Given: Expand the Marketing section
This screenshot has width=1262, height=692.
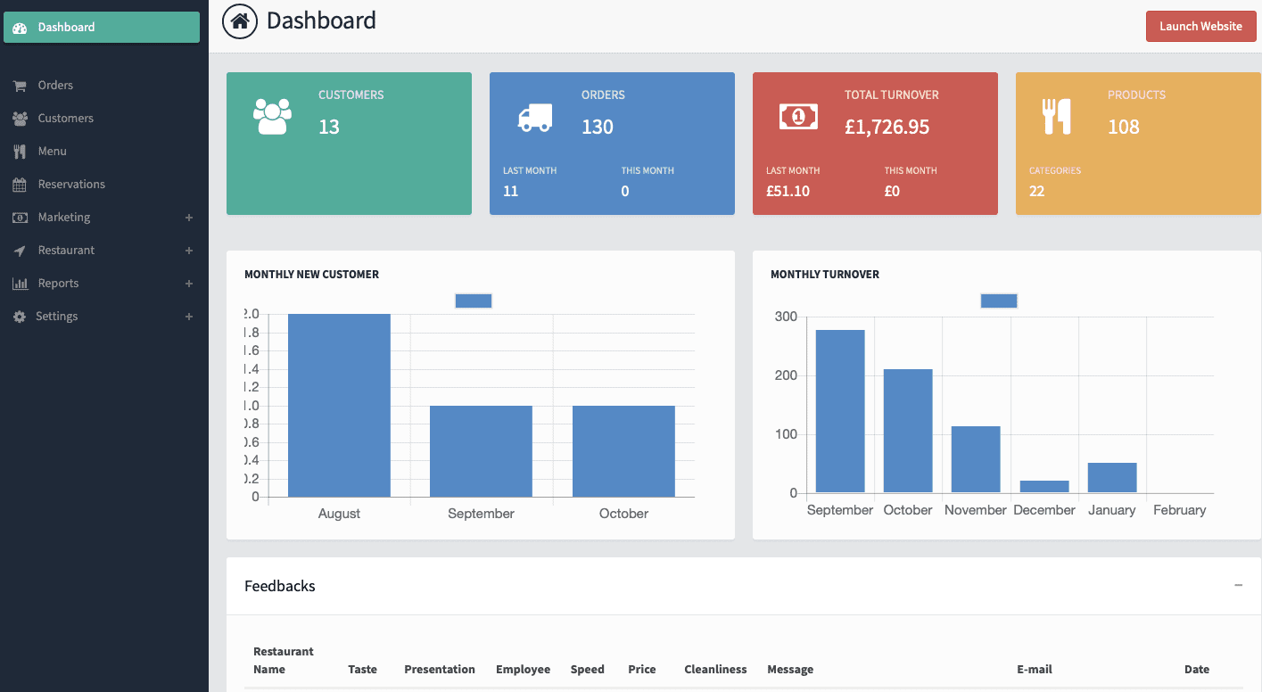Looking at the screenshot, I should pyautogui.click(x=188, y=217).
